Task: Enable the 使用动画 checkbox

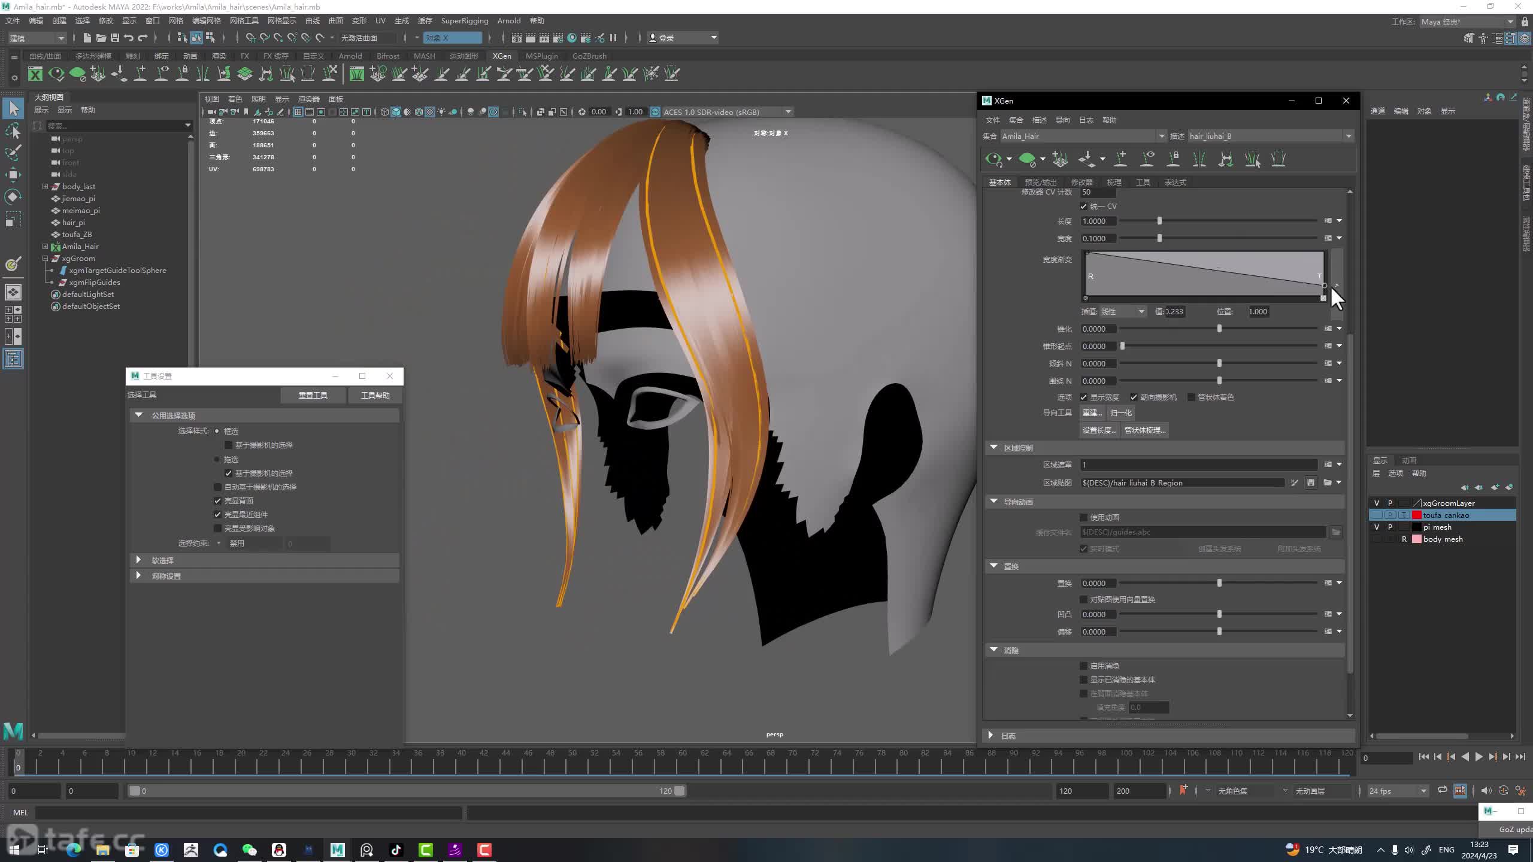Action: tap(1083, 518)
